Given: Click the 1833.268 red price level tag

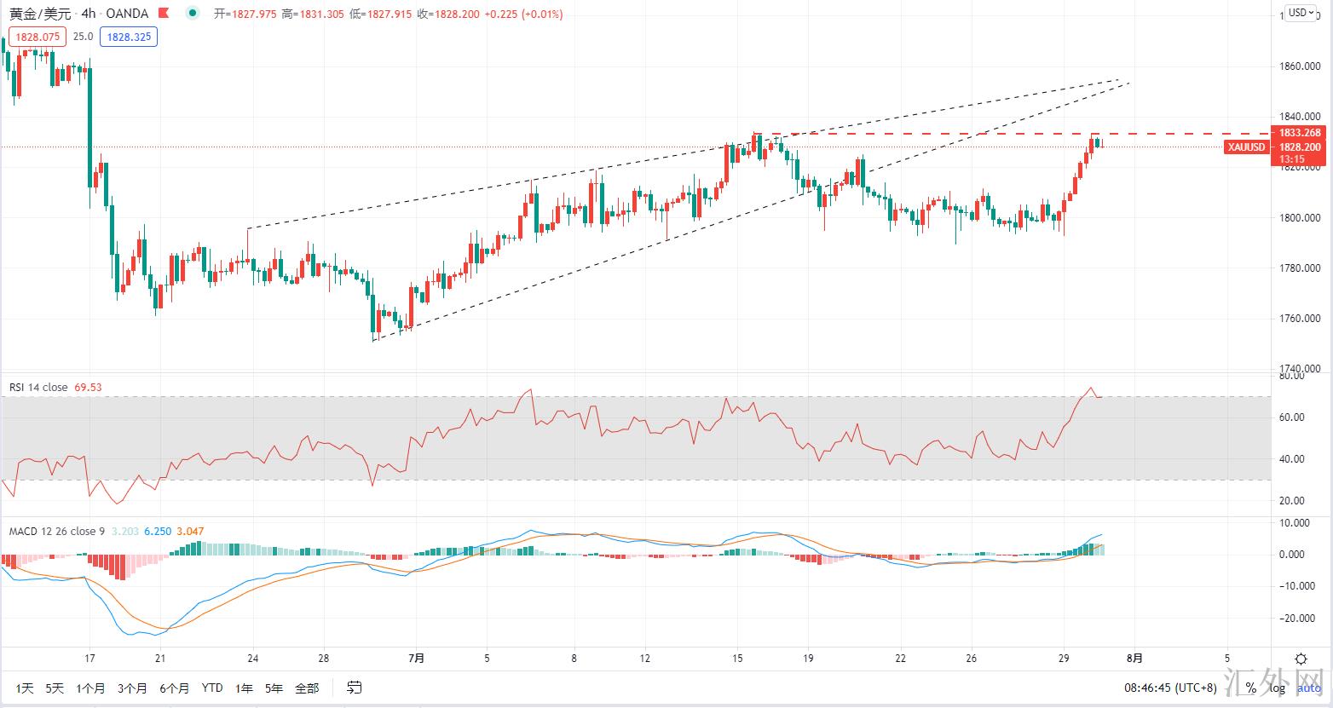Looking at the screenshot, I should click(x=1299, y=133).
